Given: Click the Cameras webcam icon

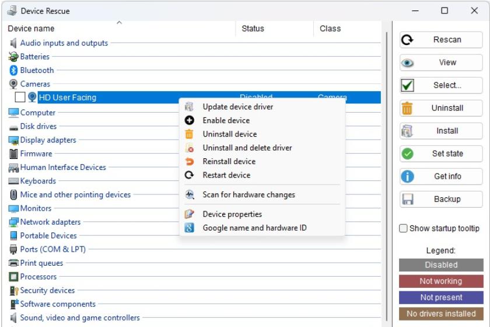Looking at the screenshot, I should click(13, 84).
